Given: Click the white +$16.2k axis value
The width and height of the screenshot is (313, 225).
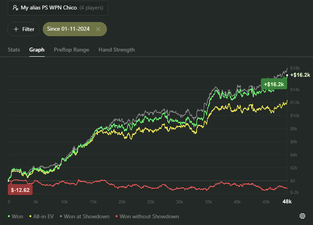Looking at the screenshot, I should click(300, 75).
